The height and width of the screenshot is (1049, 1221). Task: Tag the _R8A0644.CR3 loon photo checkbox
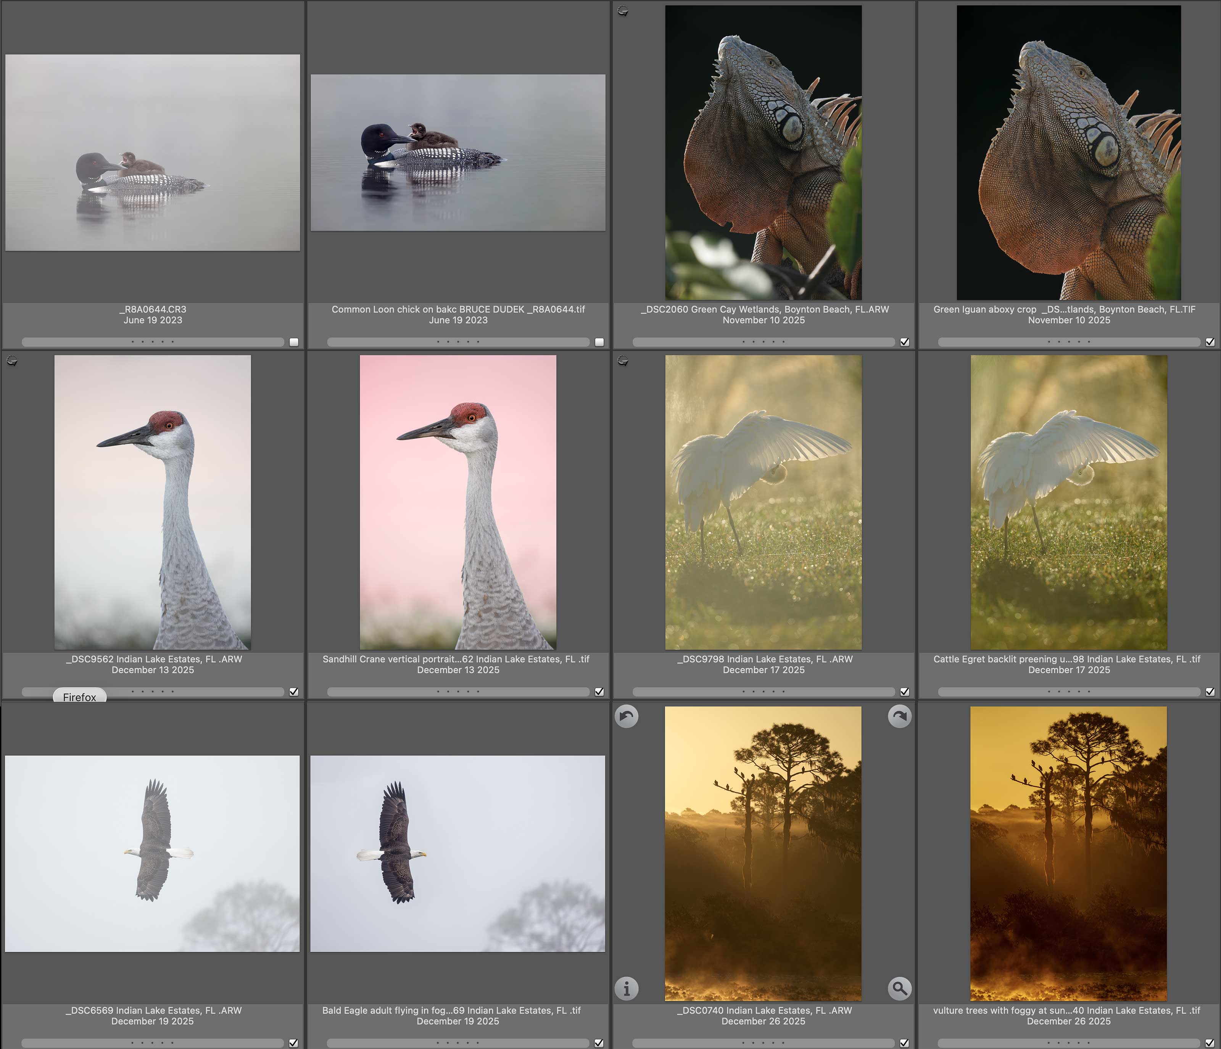[x=294, y=342]
